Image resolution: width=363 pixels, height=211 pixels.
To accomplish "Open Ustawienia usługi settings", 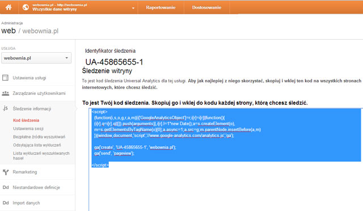I will [x=29, y=78].
